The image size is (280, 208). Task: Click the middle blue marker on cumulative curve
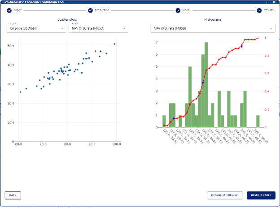click(203, 82)
